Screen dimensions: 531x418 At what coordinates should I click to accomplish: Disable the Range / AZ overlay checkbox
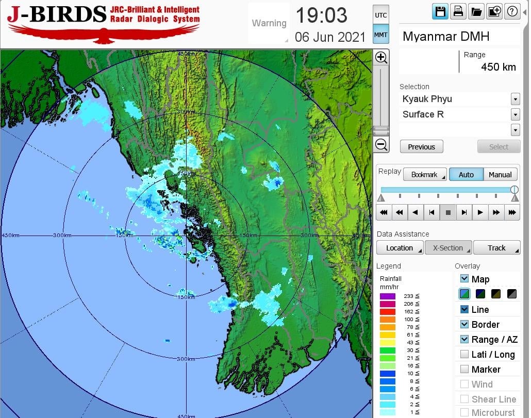tap(464, 339)
